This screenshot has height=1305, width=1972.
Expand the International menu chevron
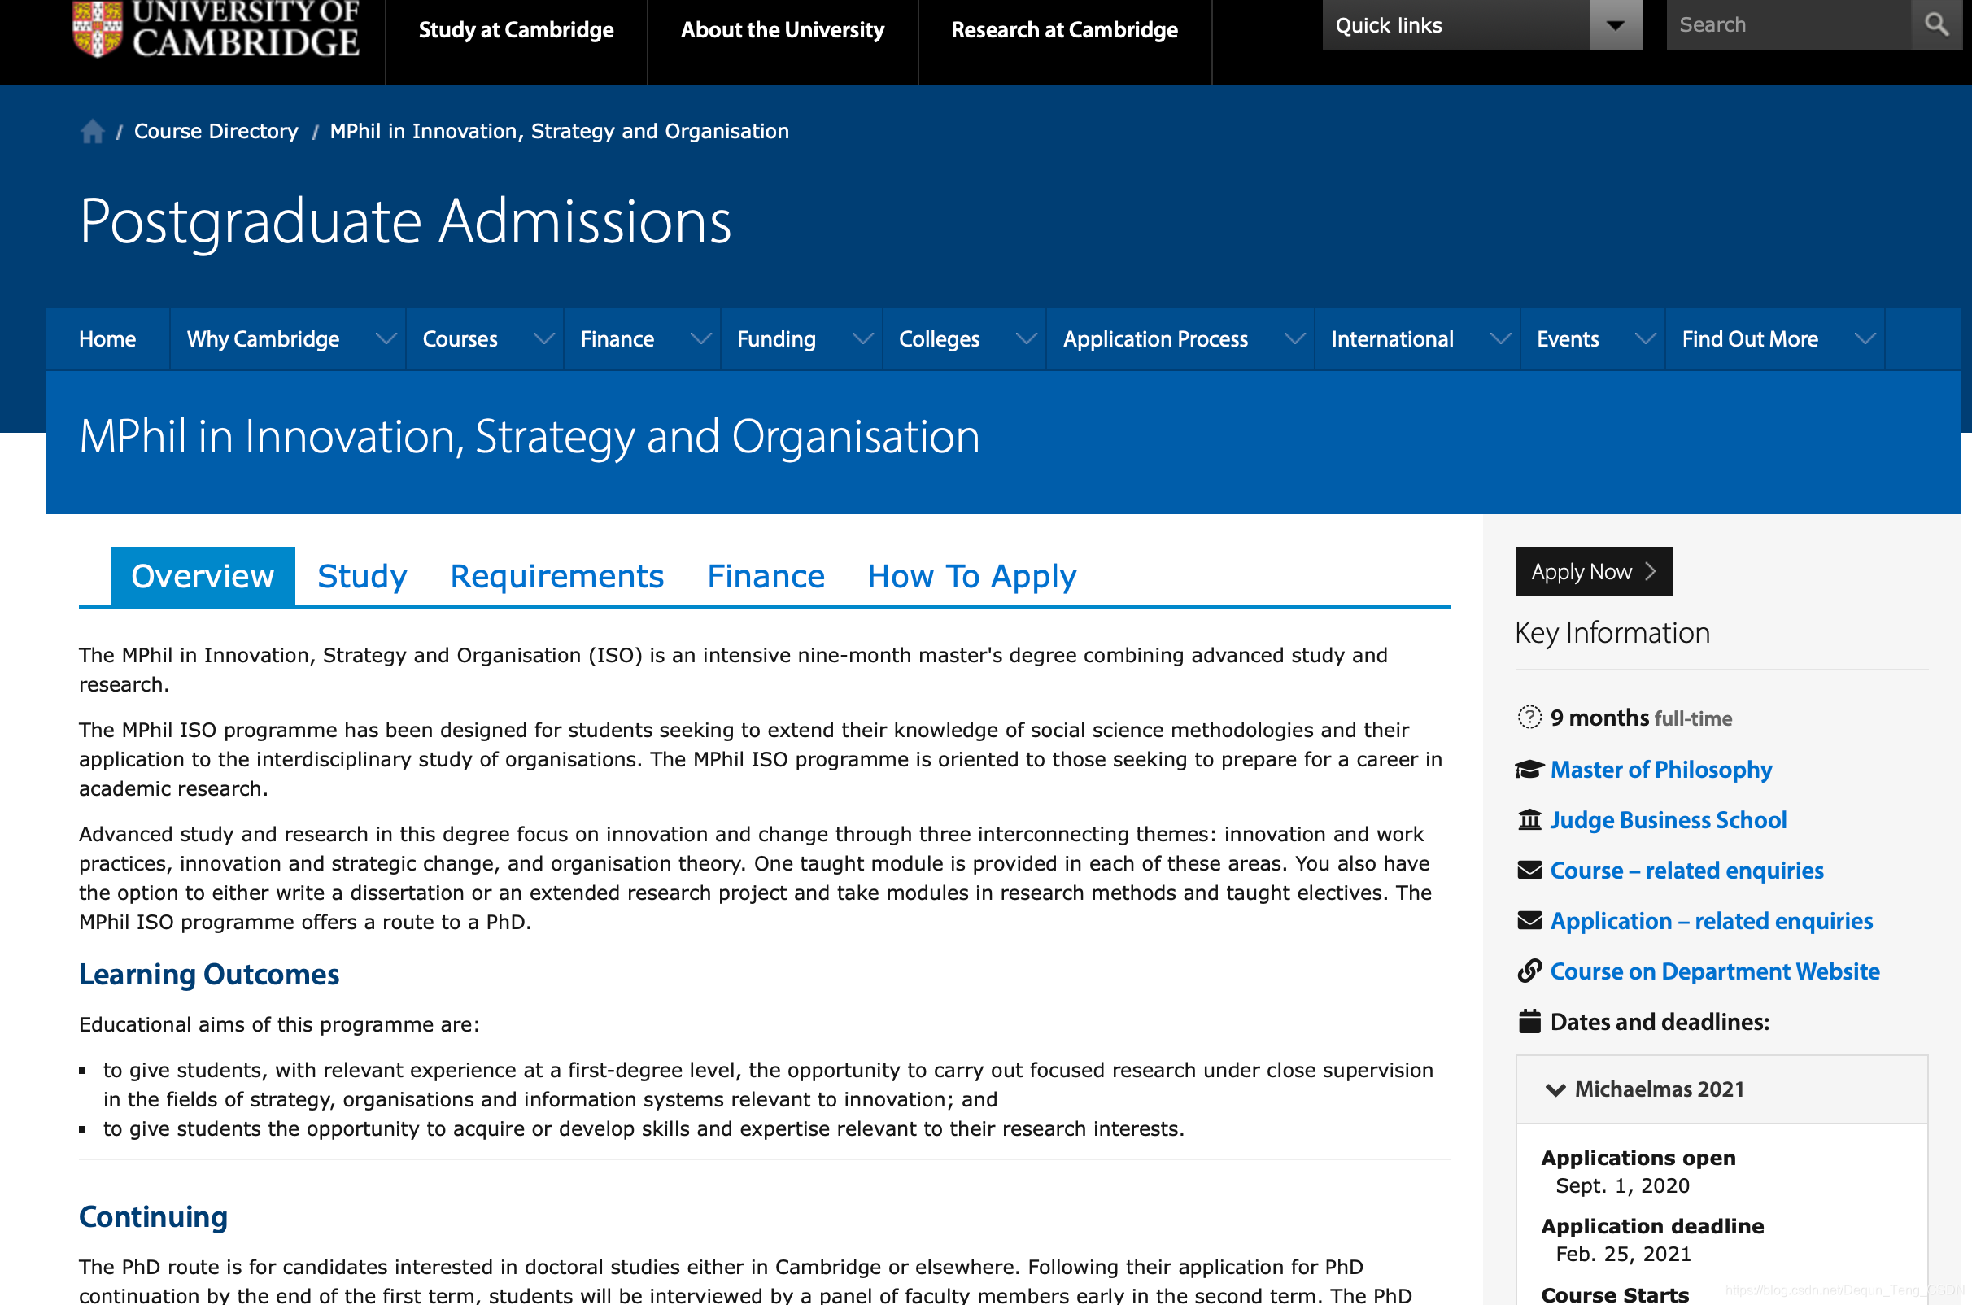click(1500, 338)
